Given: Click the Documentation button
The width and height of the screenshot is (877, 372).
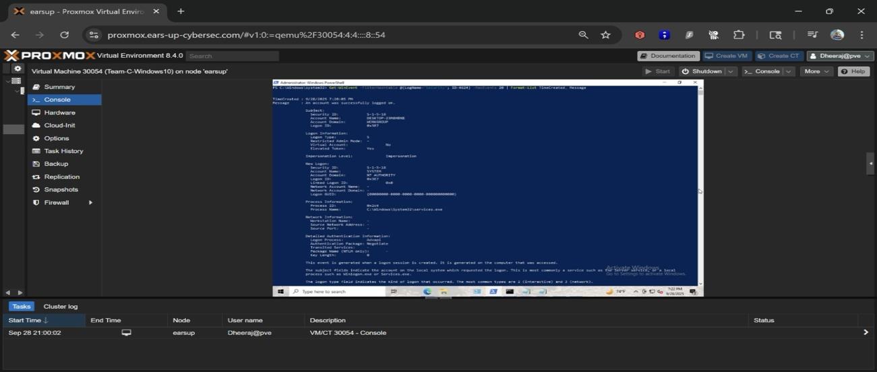Looking at the screenshot, I should point(667,56).
